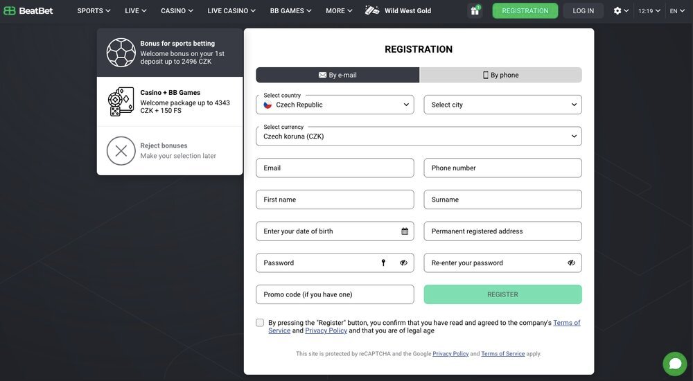Click the green REGISTRATION header button
The image size is (693, 381).
pyautogui.click(x=525, y=10)
